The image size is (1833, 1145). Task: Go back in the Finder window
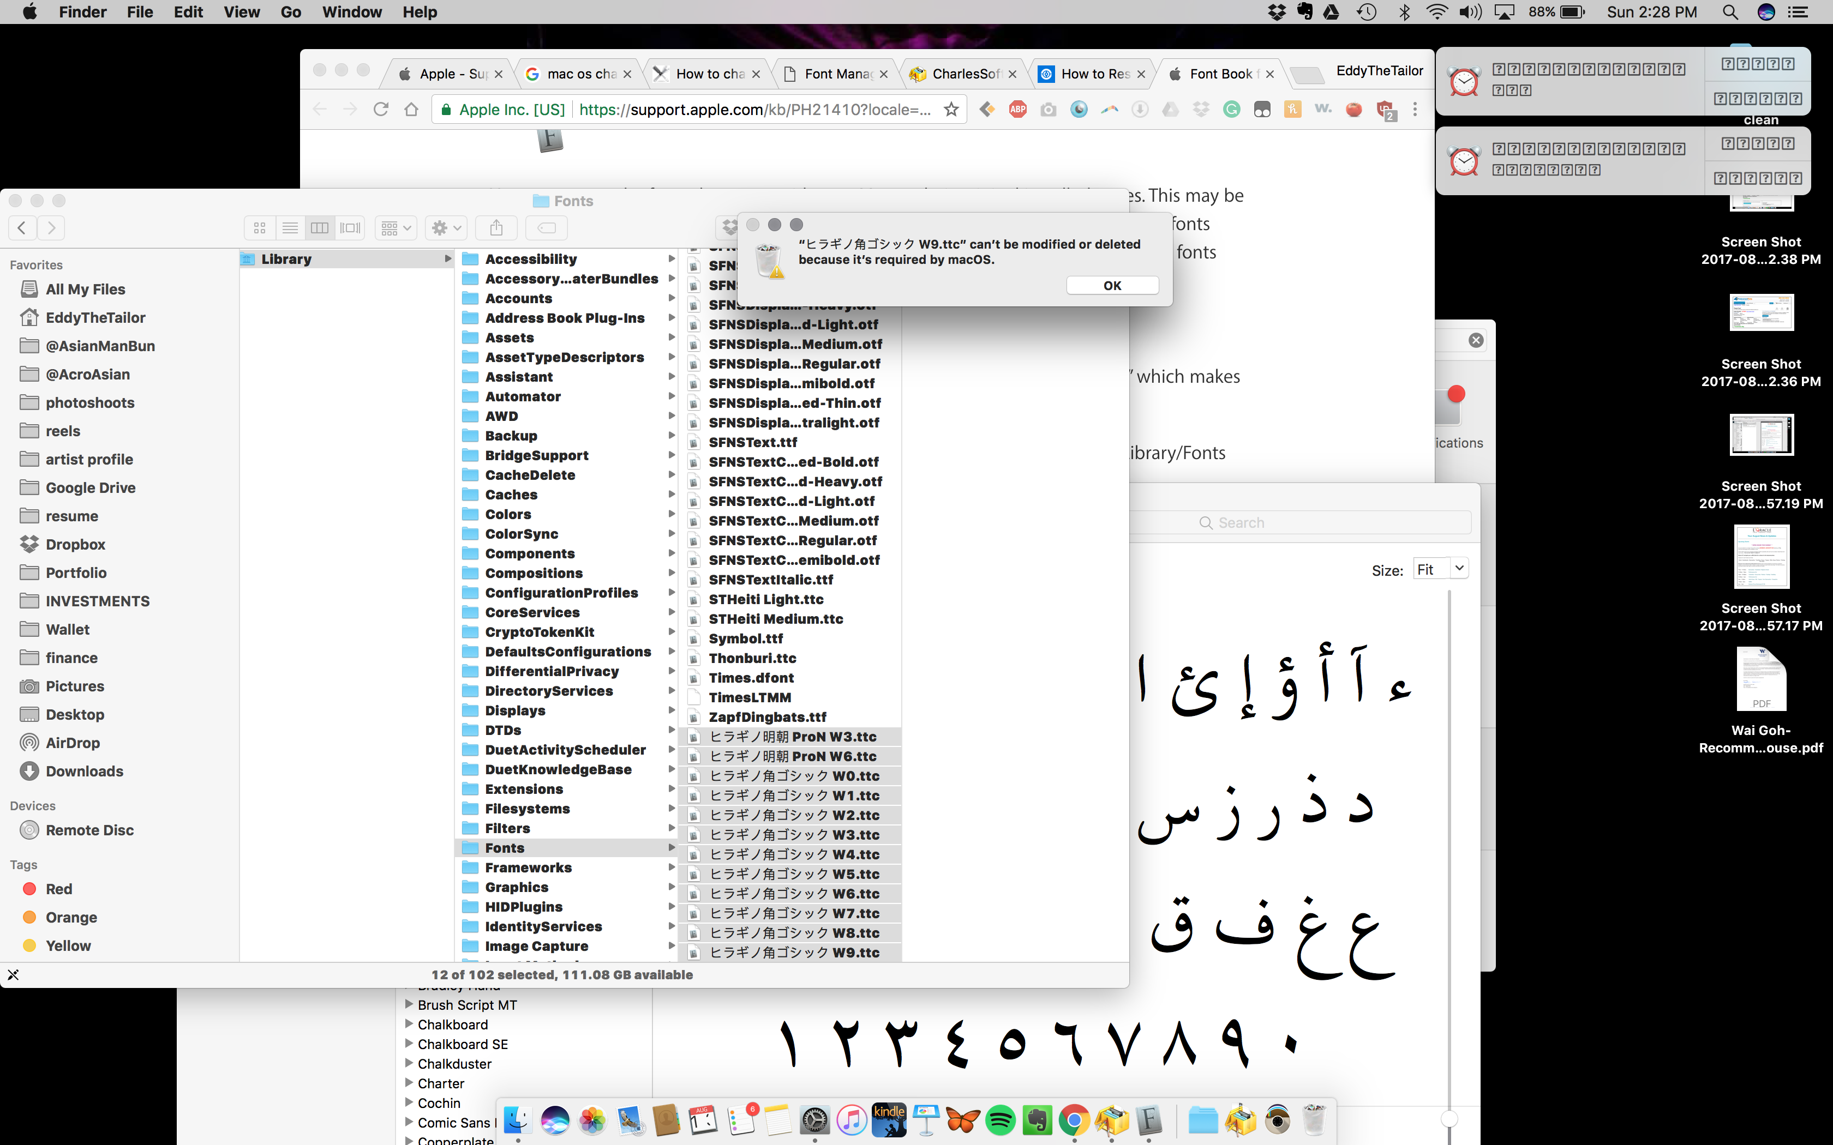(23, 228)
